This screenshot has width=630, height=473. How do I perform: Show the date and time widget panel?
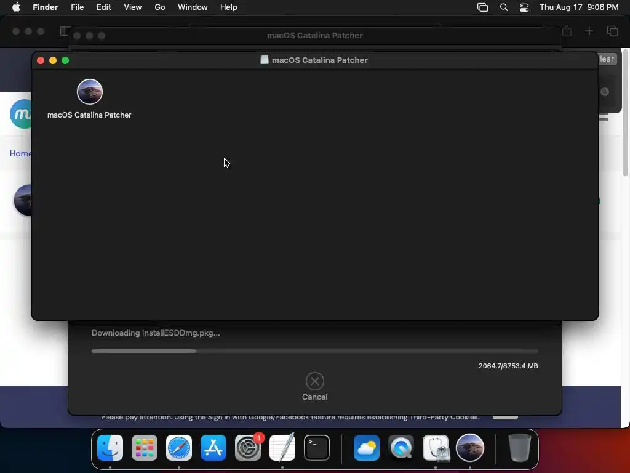[x=579, y=7]
